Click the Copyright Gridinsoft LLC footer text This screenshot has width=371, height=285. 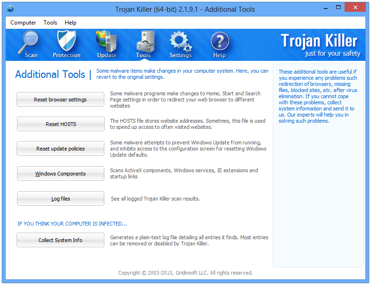click(x=185, y=273)
